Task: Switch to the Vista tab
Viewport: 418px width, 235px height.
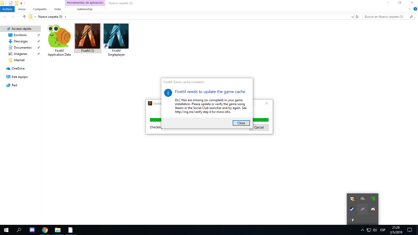Action: (x=57, y=9)
